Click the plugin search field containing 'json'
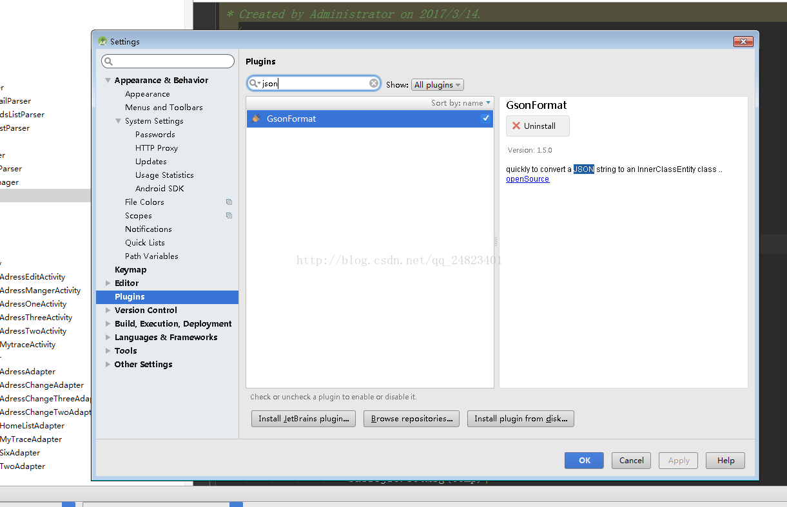The height and width of the screenshot is (507, 787). coord(314,84)
